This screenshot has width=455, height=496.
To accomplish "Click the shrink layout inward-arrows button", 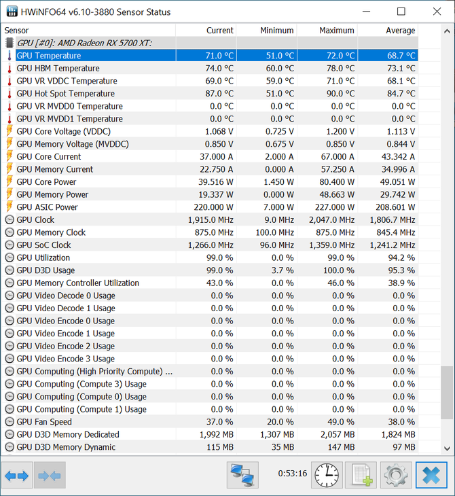I will 50,475.
